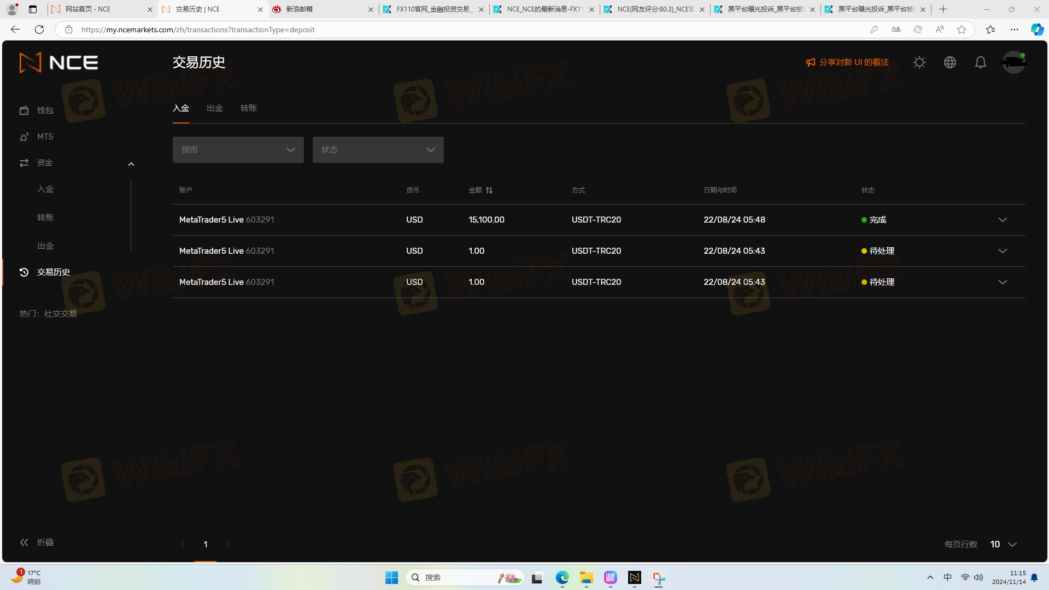The image size is (1049, 590).
Task: Open File Explorer from taskbar
Action: click(586, 577)
